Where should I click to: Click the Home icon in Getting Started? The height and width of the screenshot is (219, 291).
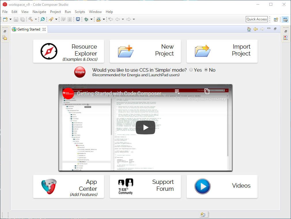(249, 29)
